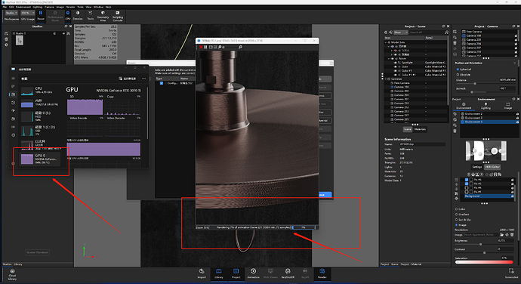Collapse the Position and Orientation section

click(515, 63)
